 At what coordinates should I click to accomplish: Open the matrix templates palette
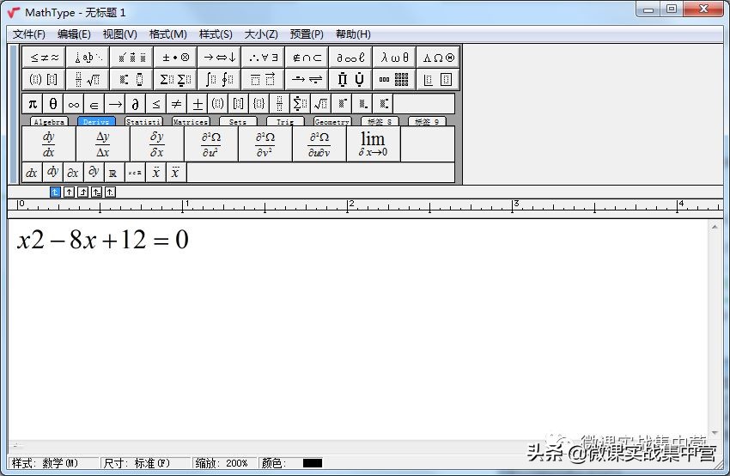[394, 80]
